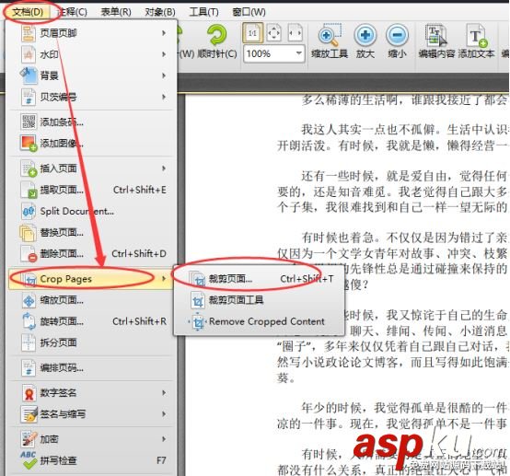Expand the 数字签名 submenu arrow
The image size is (510, 476).
click(x=164, y=393)
